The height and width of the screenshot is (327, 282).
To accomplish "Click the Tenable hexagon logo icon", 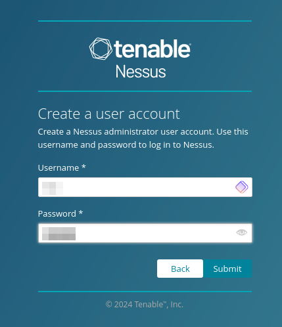I will (x=101, y=49).
